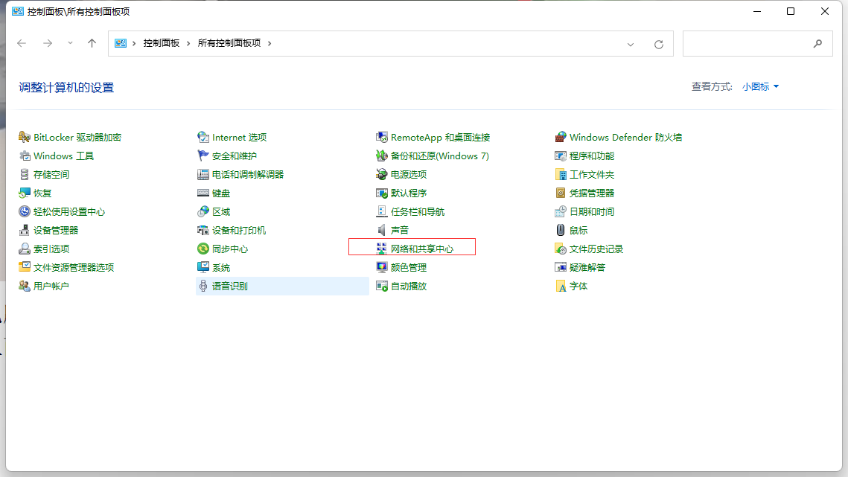Open recent pages dropdown next to forward arrow
The height and width of the screenshot is (477, 848).
tap(69, 43)
